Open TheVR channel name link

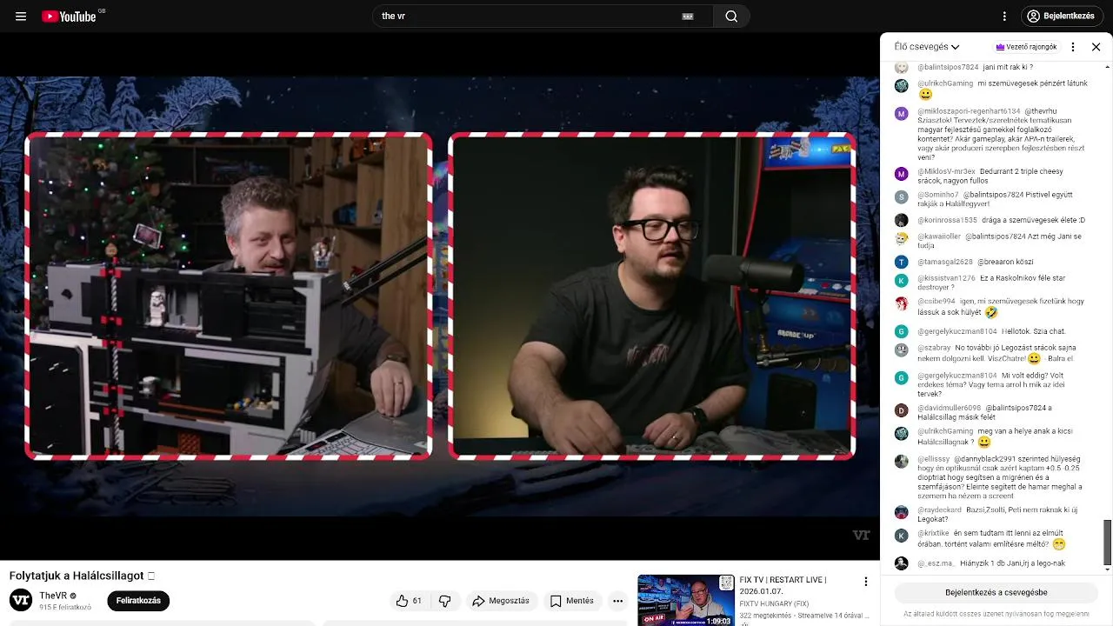pos(53,596)
